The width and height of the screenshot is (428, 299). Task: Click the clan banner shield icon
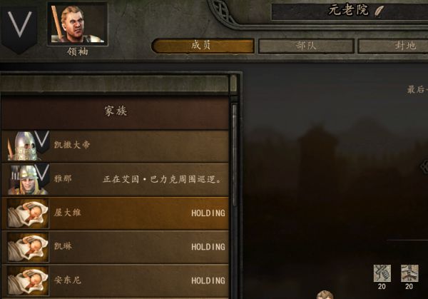click(x=19, y=29)
